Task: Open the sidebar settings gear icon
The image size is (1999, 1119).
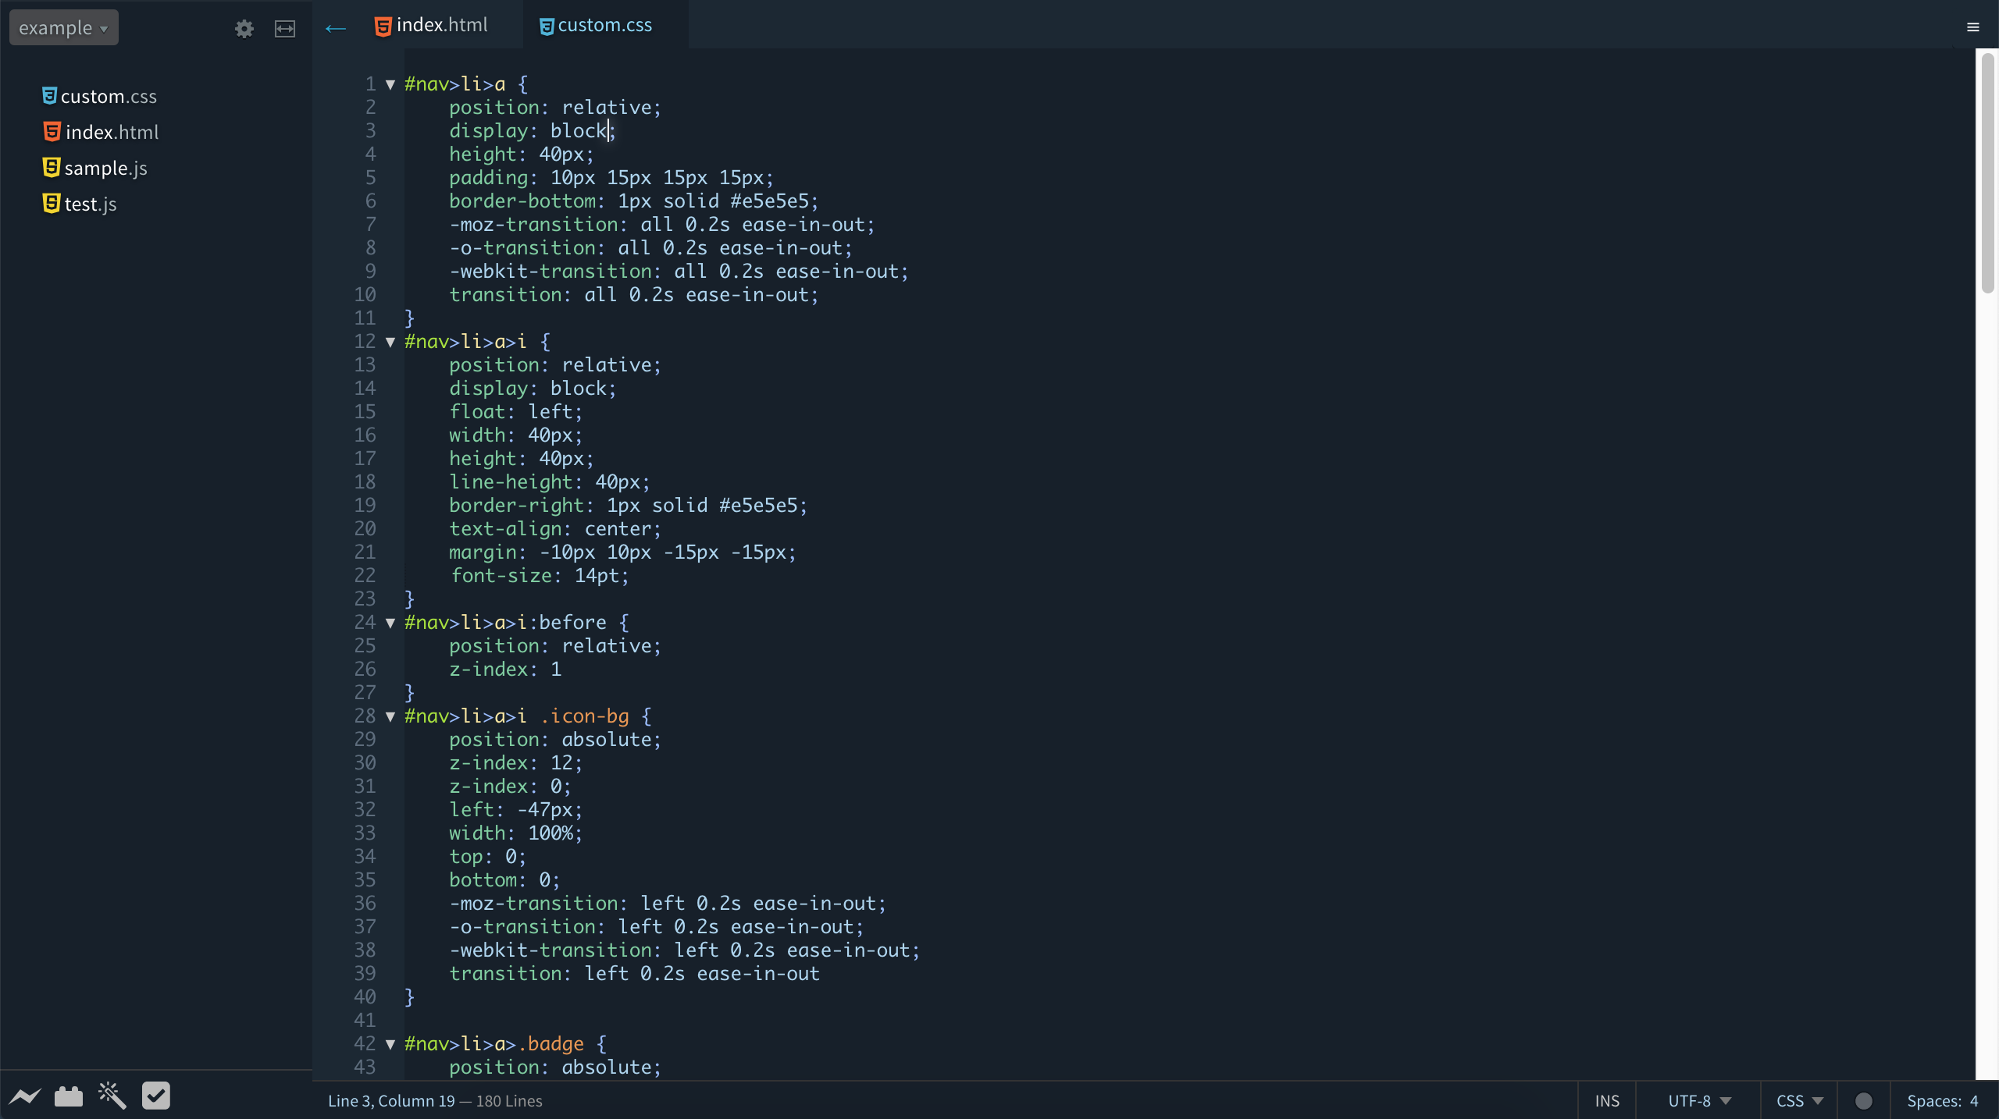Action: tap(244, 29)
